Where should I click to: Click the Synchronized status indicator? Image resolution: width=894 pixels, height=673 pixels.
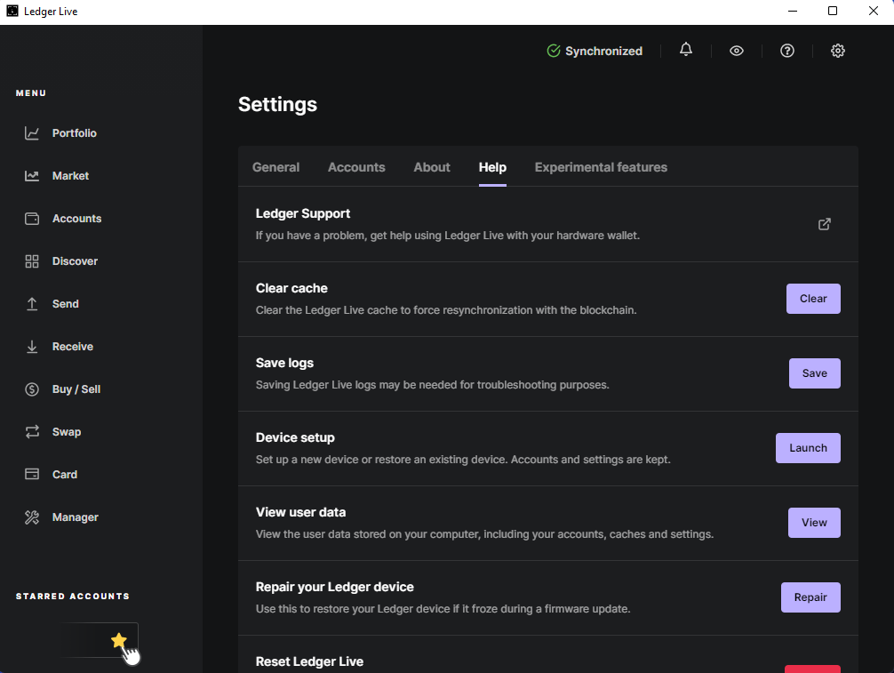tap(595, 51)
